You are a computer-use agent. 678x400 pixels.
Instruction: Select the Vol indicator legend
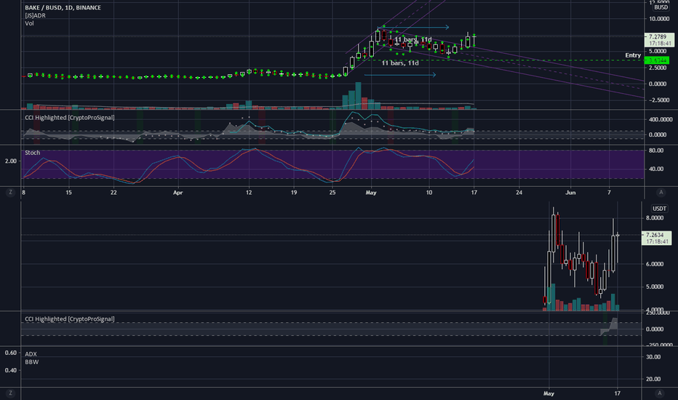tap(29, 23)
